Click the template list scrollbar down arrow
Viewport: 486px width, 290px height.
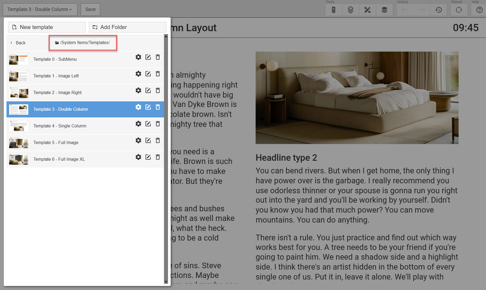[x=166, y=282]
